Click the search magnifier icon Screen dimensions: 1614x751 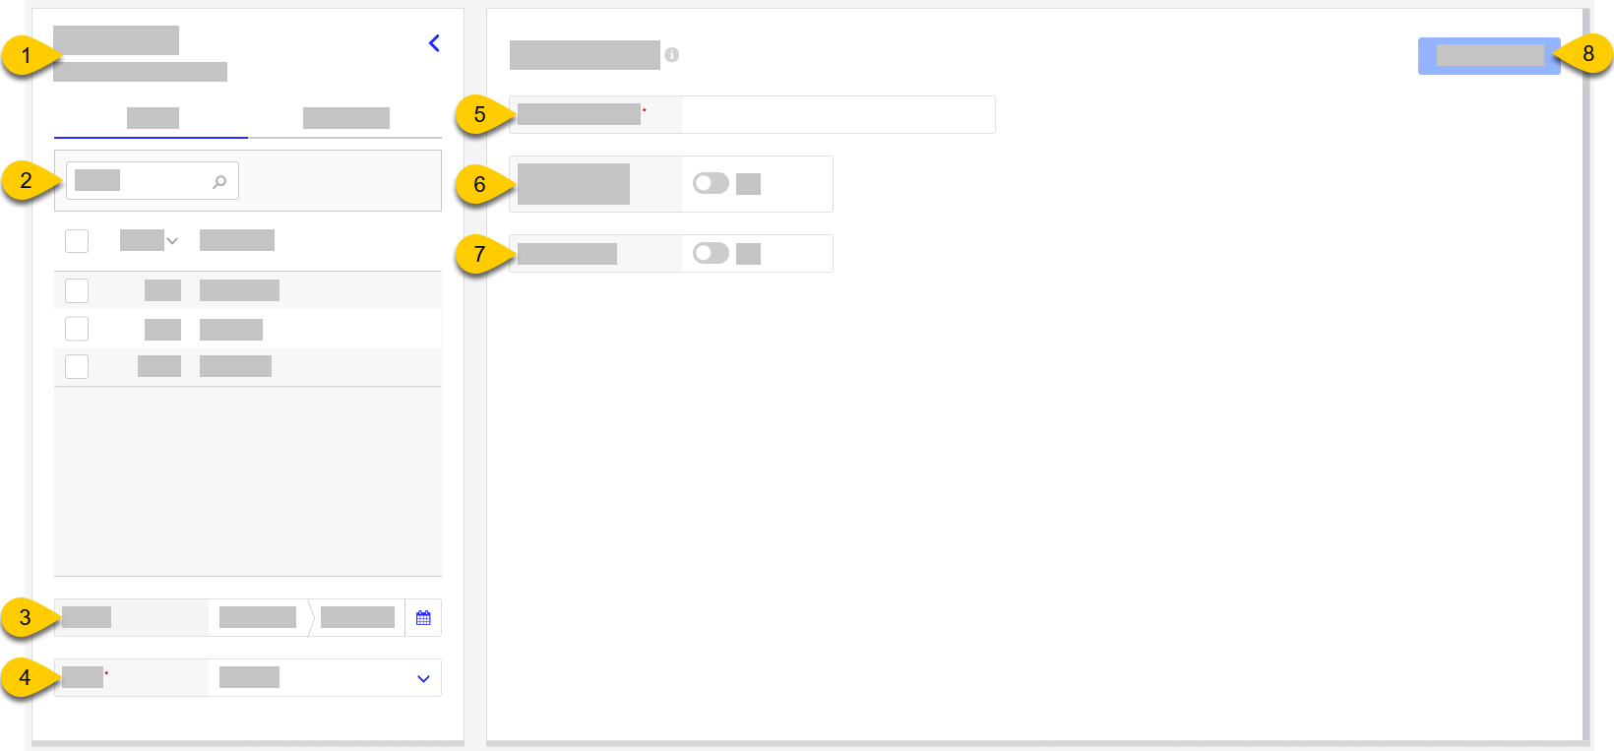click(220, 180)
